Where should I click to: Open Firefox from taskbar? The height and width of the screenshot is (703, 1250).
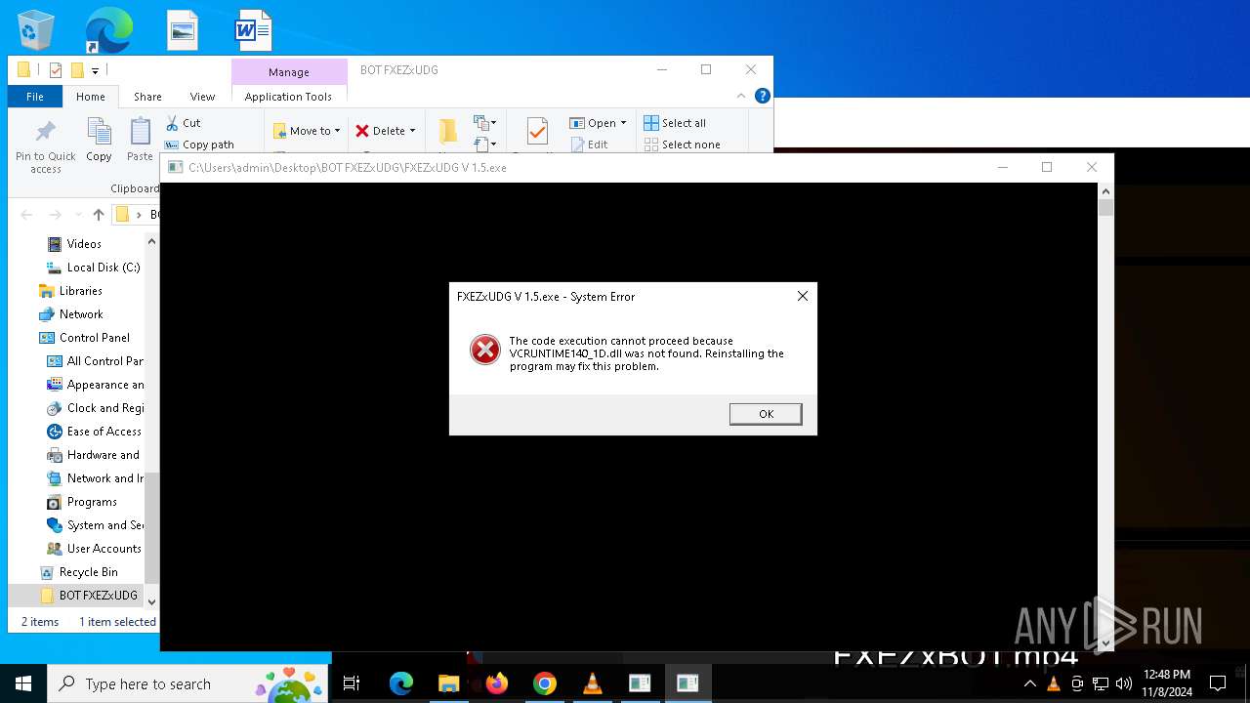tap(497, 683)
